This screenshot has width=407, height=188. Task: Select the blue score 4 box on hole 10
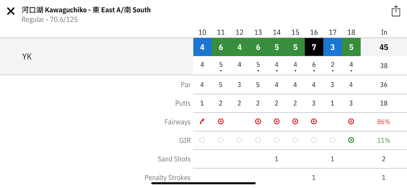click(x=202, y=47)
